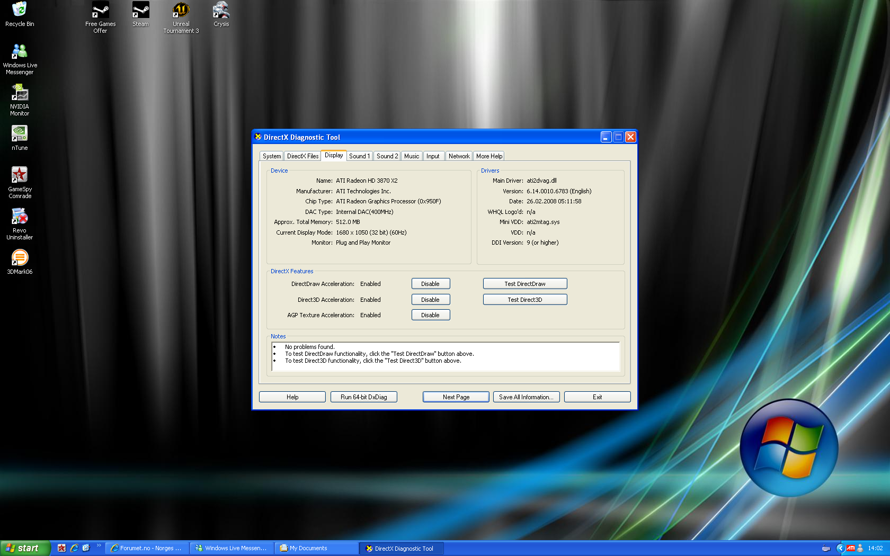
Task: Click the Test Direct3D button
Action: pos(524,300)
